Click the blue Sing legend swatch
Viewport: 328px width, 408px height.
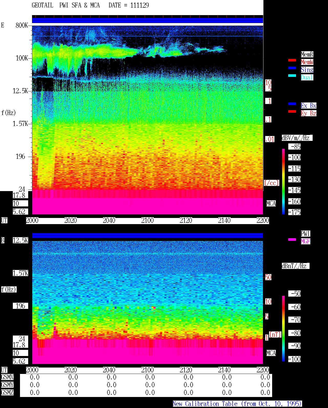click(x=292, y=68)
